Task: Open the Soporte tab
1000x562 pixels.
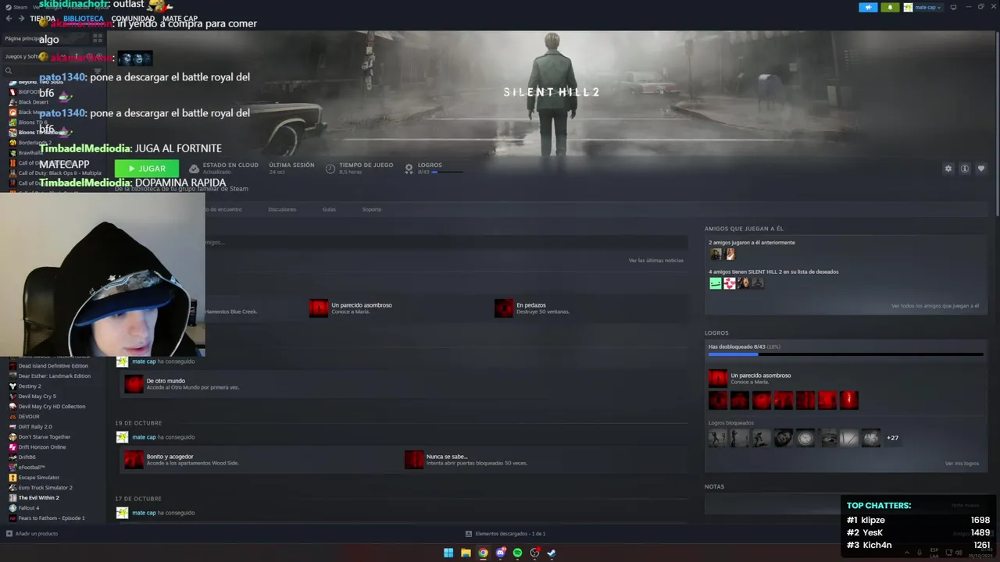Action: tap(371, 209)
